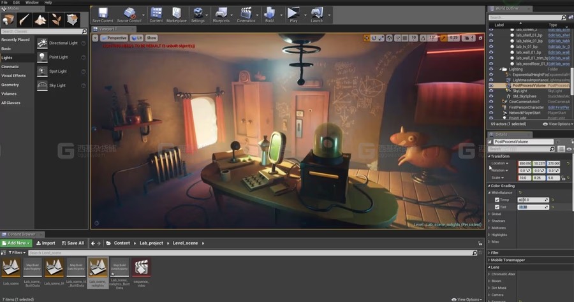Collapse the Lighting folder in outliner

pos(501,69)
